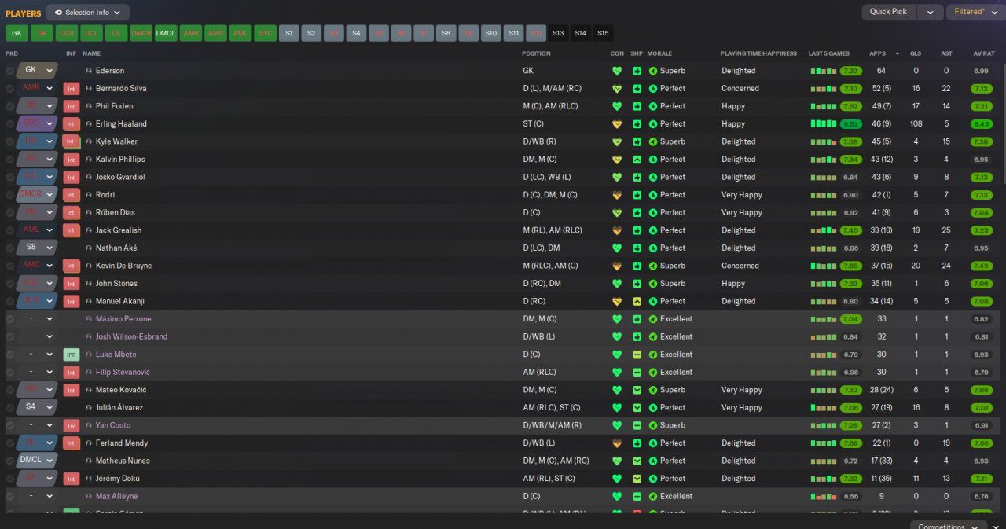Sort the list by the APPS column header
The height and width of the screenshot is (529, 1006).
877,53
